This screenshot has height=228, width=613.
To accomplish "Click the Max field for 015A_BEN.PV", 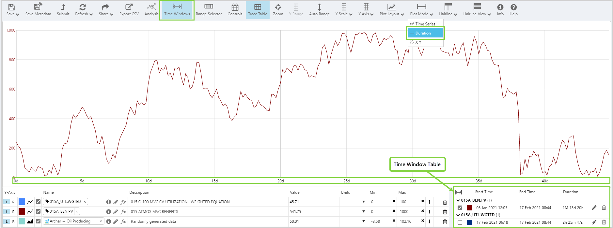I will [x=409, y=212].
